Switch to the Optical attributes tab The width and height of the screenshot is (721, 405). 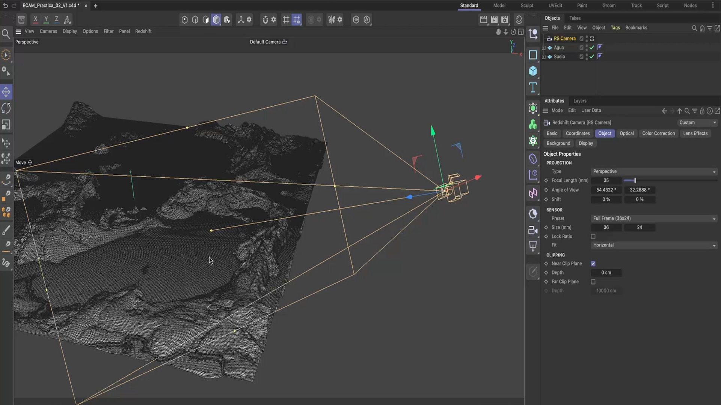[626, 133]
